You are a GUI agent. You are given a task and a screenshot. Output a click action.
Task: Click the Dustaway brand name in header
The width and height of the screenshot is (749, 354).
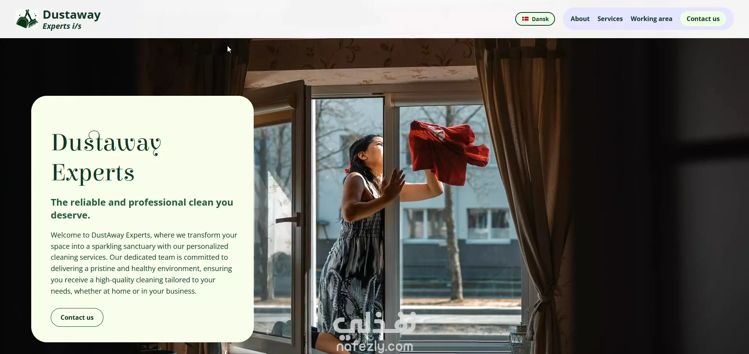(x=72, y=15)
